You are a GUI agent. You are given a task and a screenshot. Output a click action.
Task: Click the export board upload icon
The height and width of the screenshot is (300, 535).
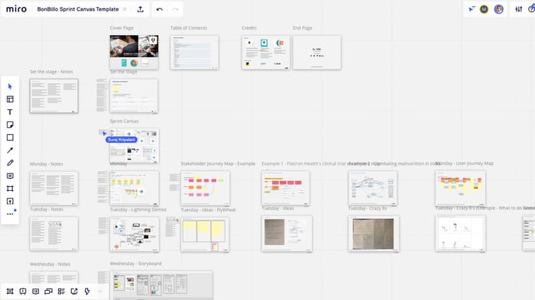[x=140, y=9]
